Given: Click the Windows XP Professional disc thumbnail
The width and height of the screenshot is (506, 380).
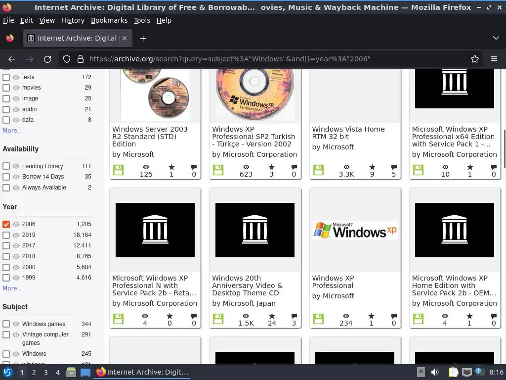Looking at the screenshot, I should pyautogui.click(x=255, y=95).
